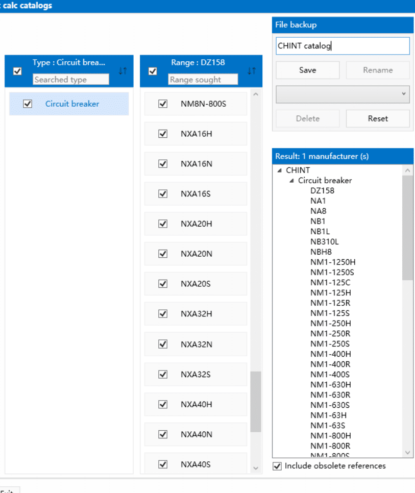The height and width of the screenshot is (493, 415).
Task: Select NM1-630S in the result tree
Action: pos(330,405)
